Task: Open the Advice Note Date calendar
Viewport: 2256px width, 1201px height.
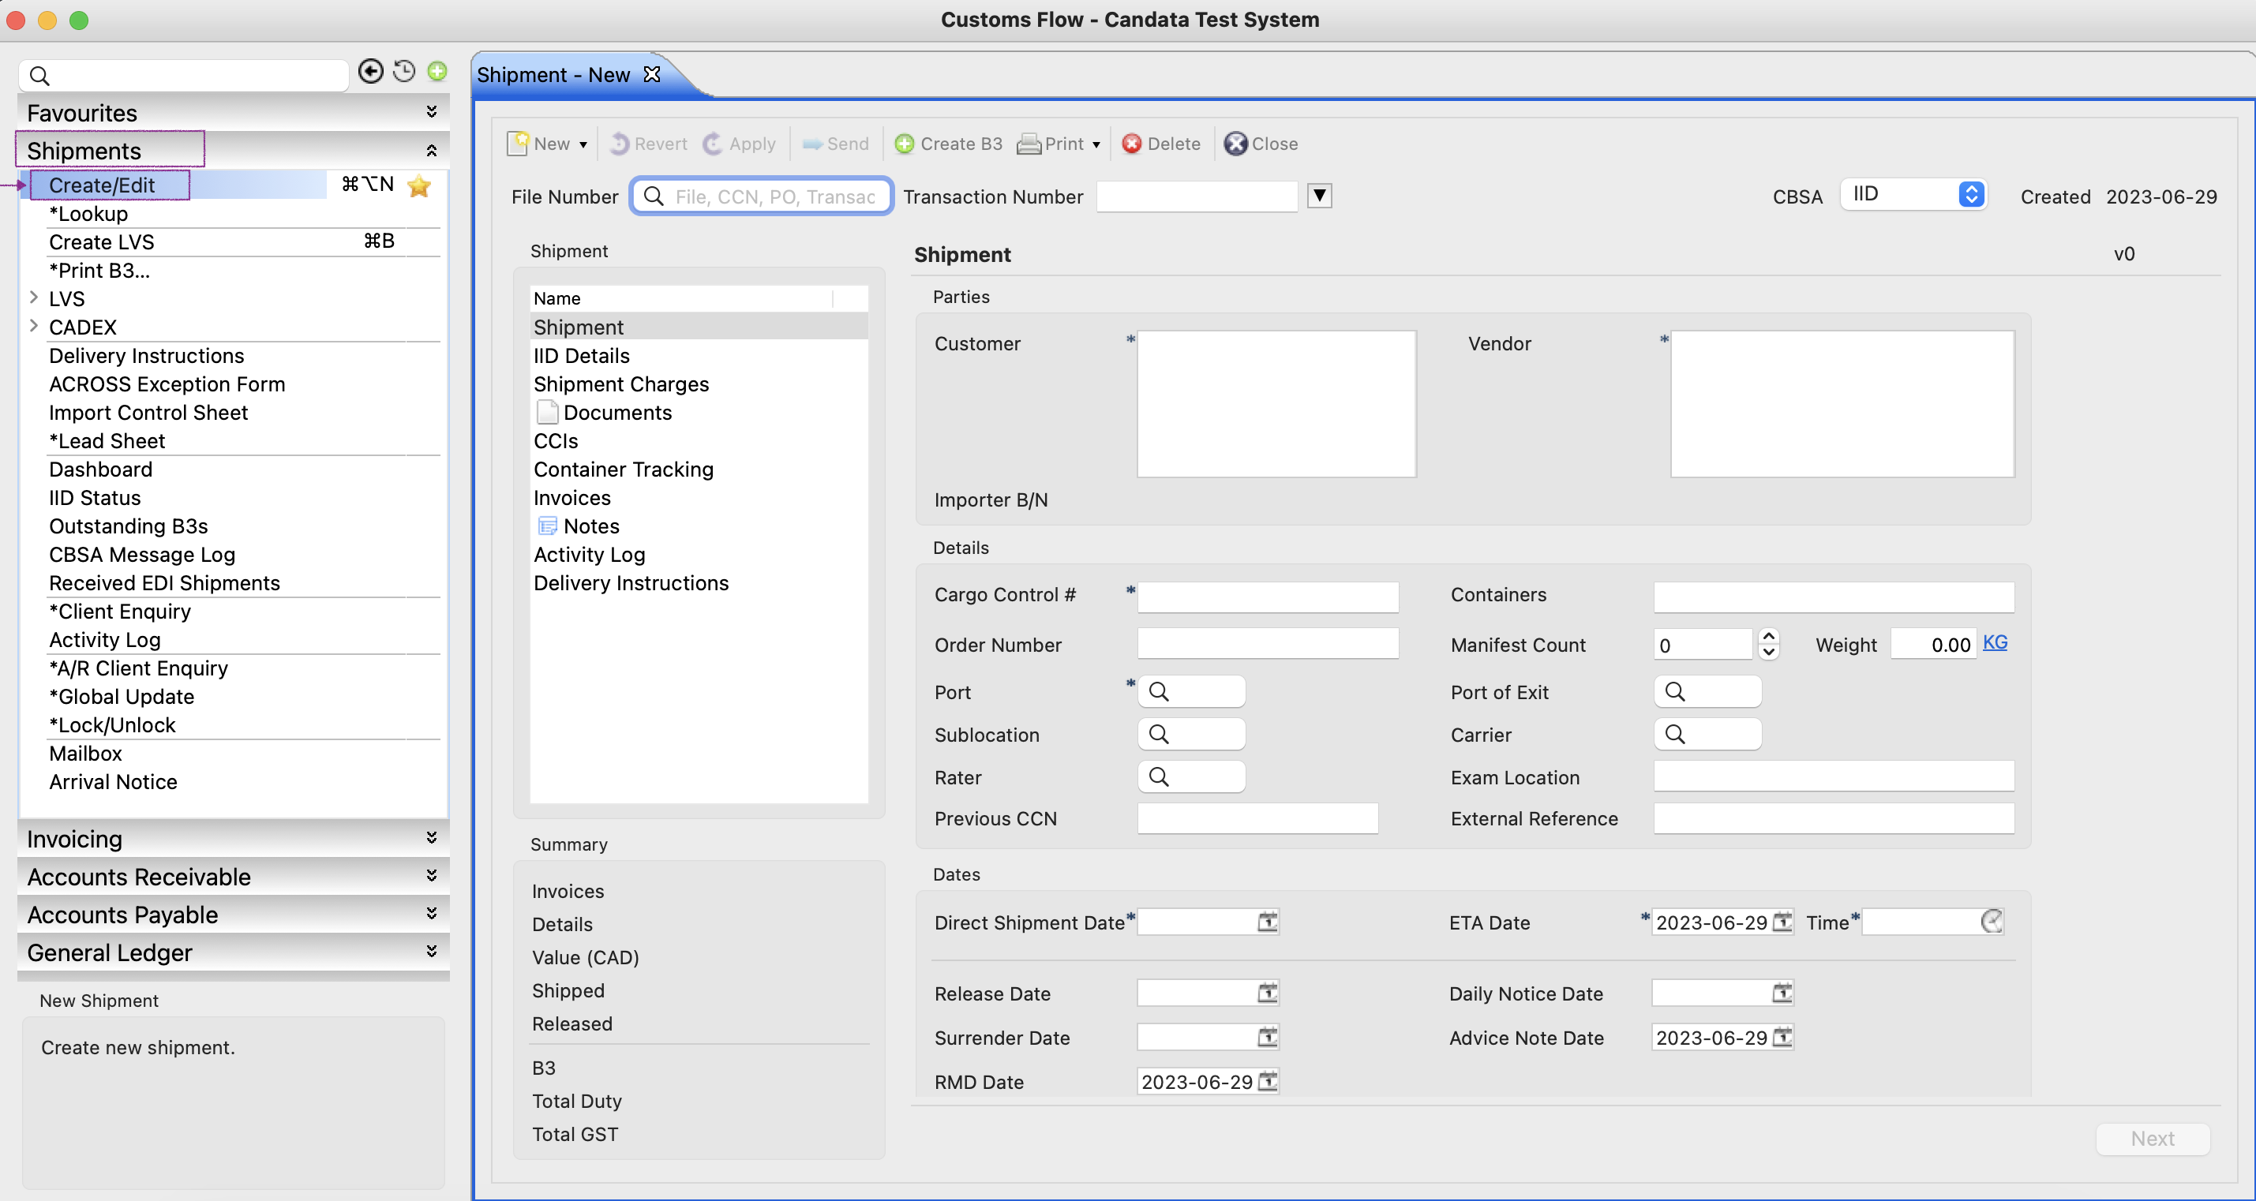Action: (x=1782, y=1038)
